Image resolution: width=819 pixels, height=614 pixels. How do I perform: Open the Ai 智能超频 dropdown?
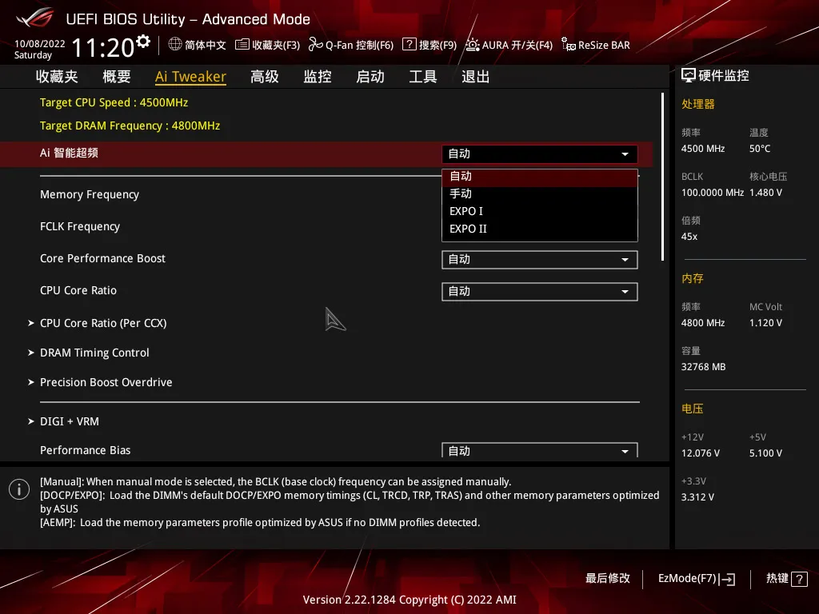[x=540, y=154]
